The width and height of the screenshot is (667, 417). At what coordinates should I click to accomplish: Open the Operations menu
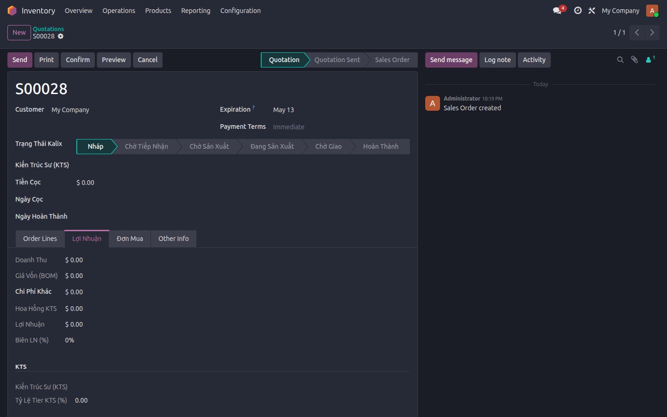click(119, 11)
